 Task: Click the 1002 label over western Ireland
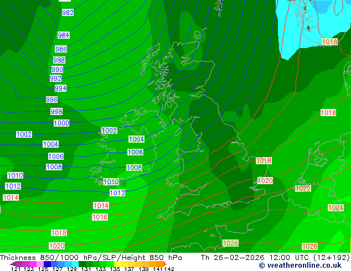[x=109, y=131]
